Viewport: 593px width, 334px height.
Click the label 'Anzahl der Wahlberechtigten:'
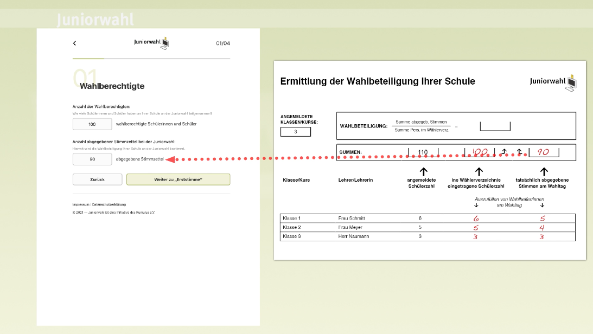click(101, 107)
